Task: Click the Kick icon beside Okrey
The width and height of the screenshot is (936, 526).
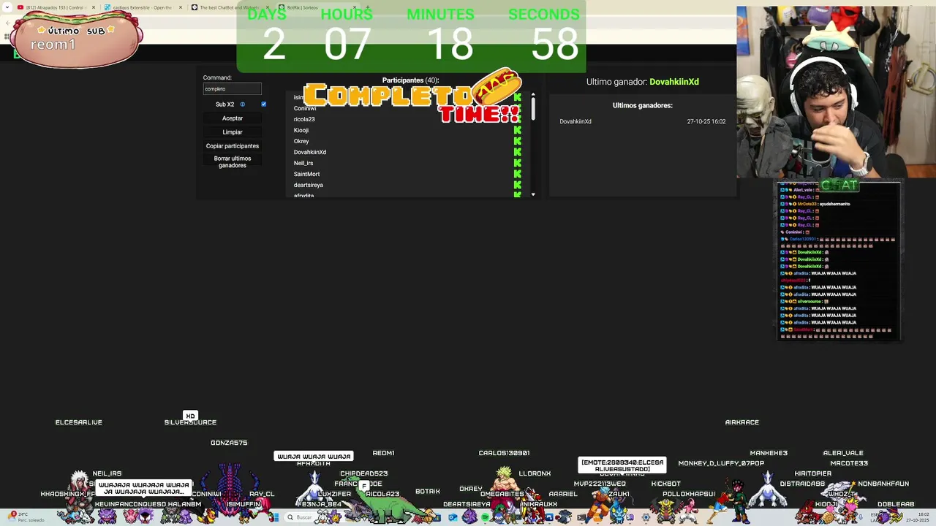Action: tap(518, 141)
